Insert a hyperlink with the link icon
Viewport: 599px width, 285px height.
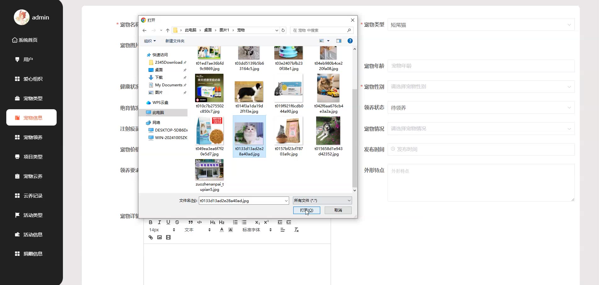point(151,237)
